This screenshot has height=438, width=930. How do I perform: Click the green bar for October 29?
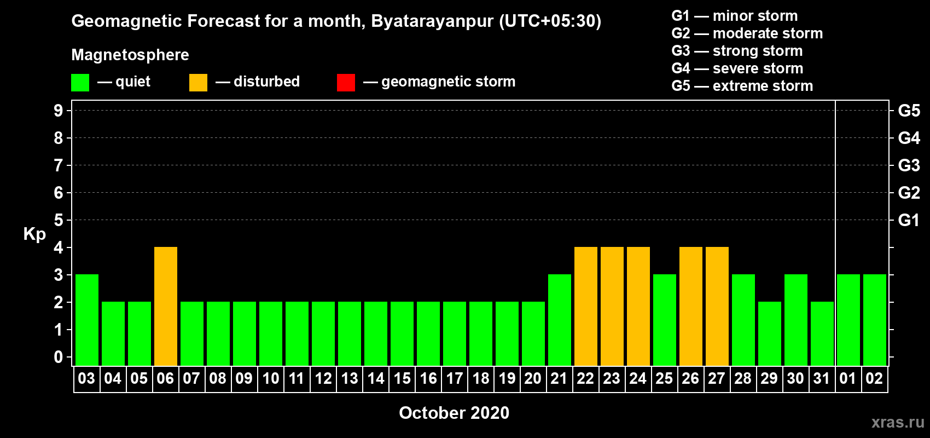click(770, 333)
